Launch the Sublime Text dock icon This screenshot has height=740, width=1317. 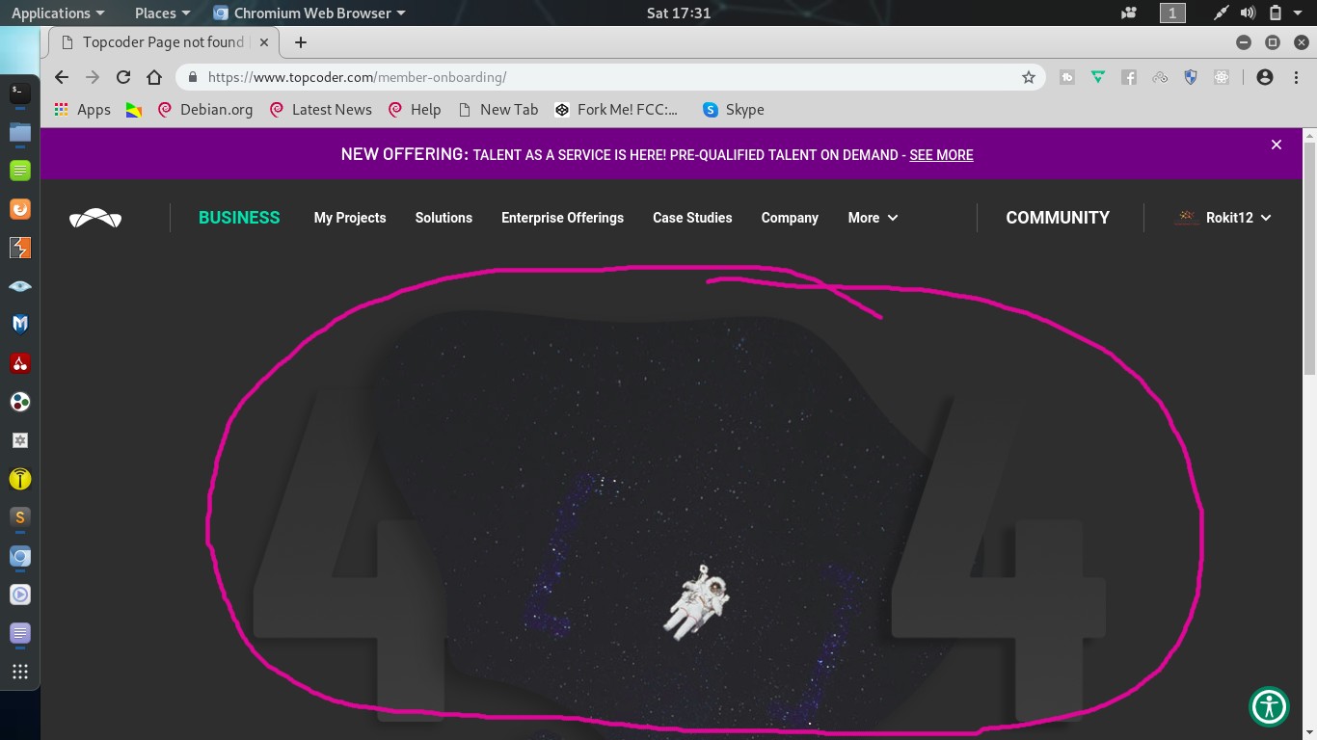[20, 517]
